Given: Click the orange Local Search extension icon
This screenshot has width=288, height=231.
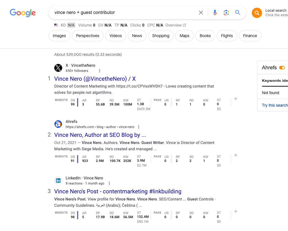Looking at the screenshot, I should tap(257, 13).
